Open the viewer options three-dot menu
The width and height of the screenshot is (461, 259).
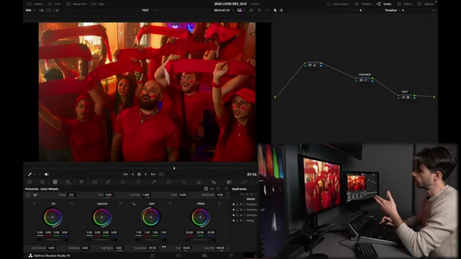[x=267, y=10]
